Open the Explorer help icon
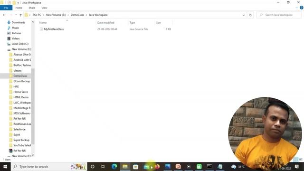Viewport: 304px width, 171px height. click(x=302, y=8)
